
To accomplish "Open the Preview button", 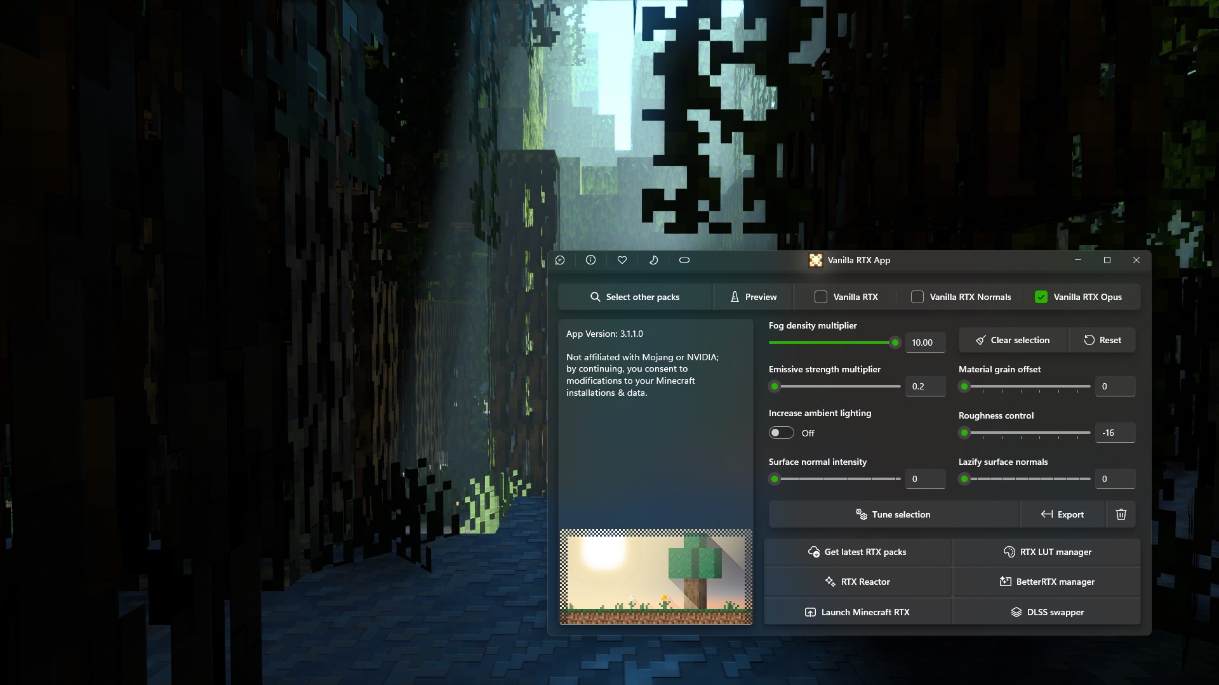I will point(753,297).
